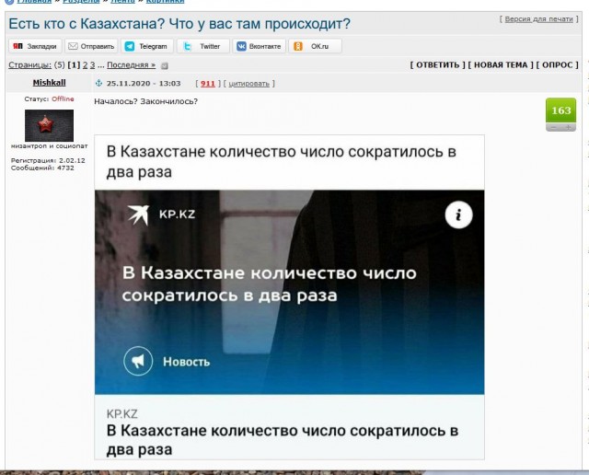The height and width of the screenshot is (475, 589).
Task: Click the Сообщений: 4732 post count
Action: [x=42, y=168]
